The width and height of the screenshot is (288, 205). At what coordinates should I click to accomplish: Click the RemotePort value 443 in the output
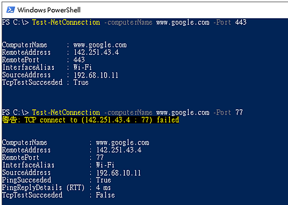[x=79, y=60]
